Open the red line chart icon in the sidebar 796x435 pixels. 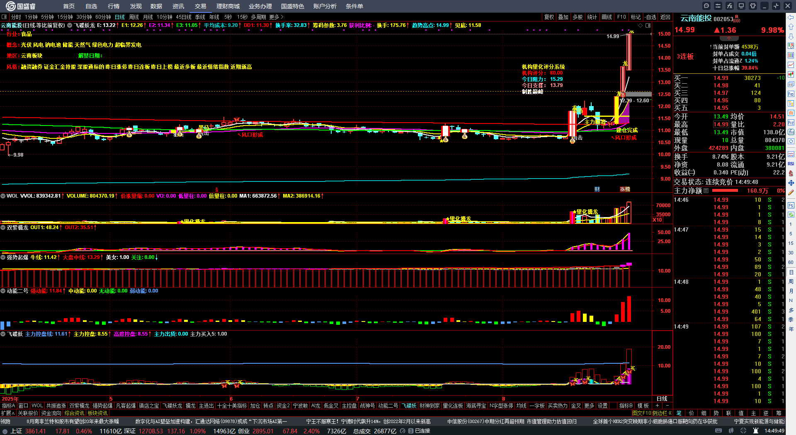coord(791,65)
